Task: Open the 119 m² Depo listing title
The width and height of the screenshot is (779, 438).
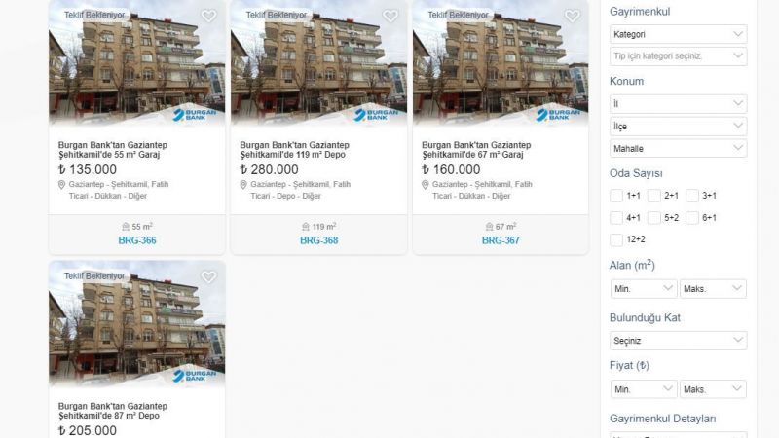Action: (295, 150)
